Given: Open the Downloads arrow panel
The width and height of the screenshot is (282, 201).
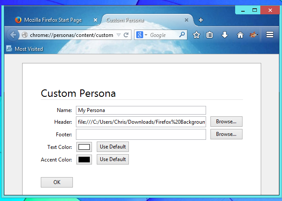Looking at the screenshot, I should tap(225, 35).
